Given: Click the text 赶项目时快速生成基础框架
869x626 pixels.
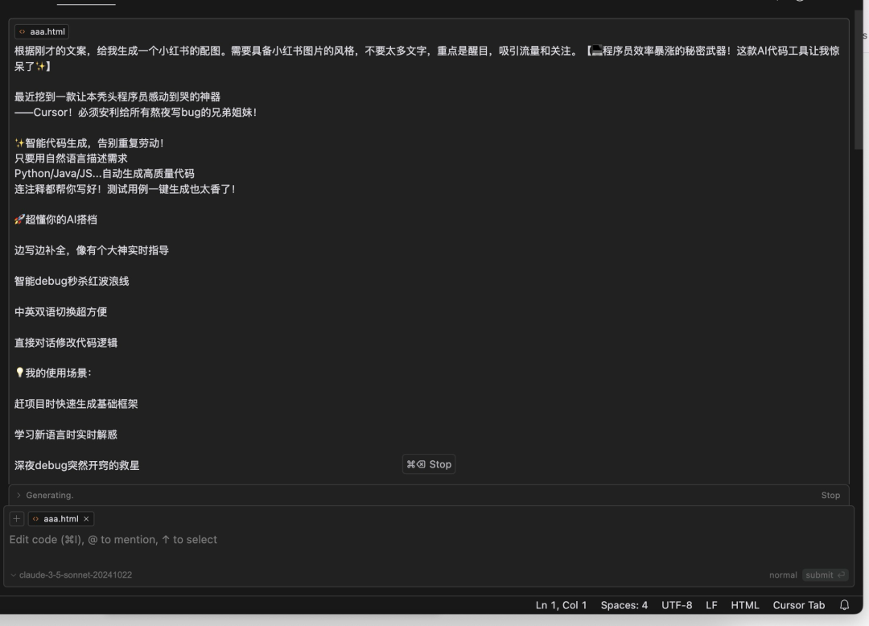Looking at the screenshot, I should pyautogui.click(x=76, y=404).
